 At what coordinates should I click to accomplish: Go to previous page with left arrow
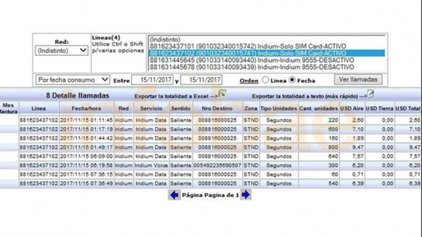174,195
